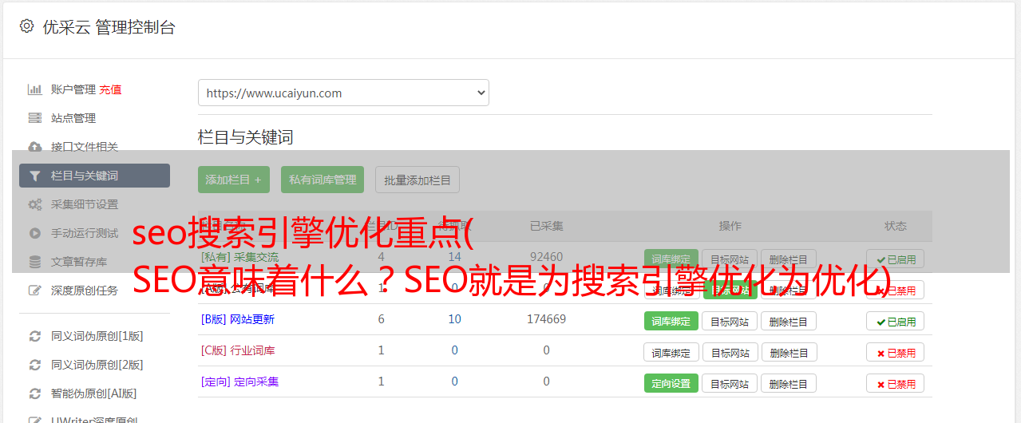
Task: Click the 优采云 管理控制台 header title
Action: tap(109, 27)
